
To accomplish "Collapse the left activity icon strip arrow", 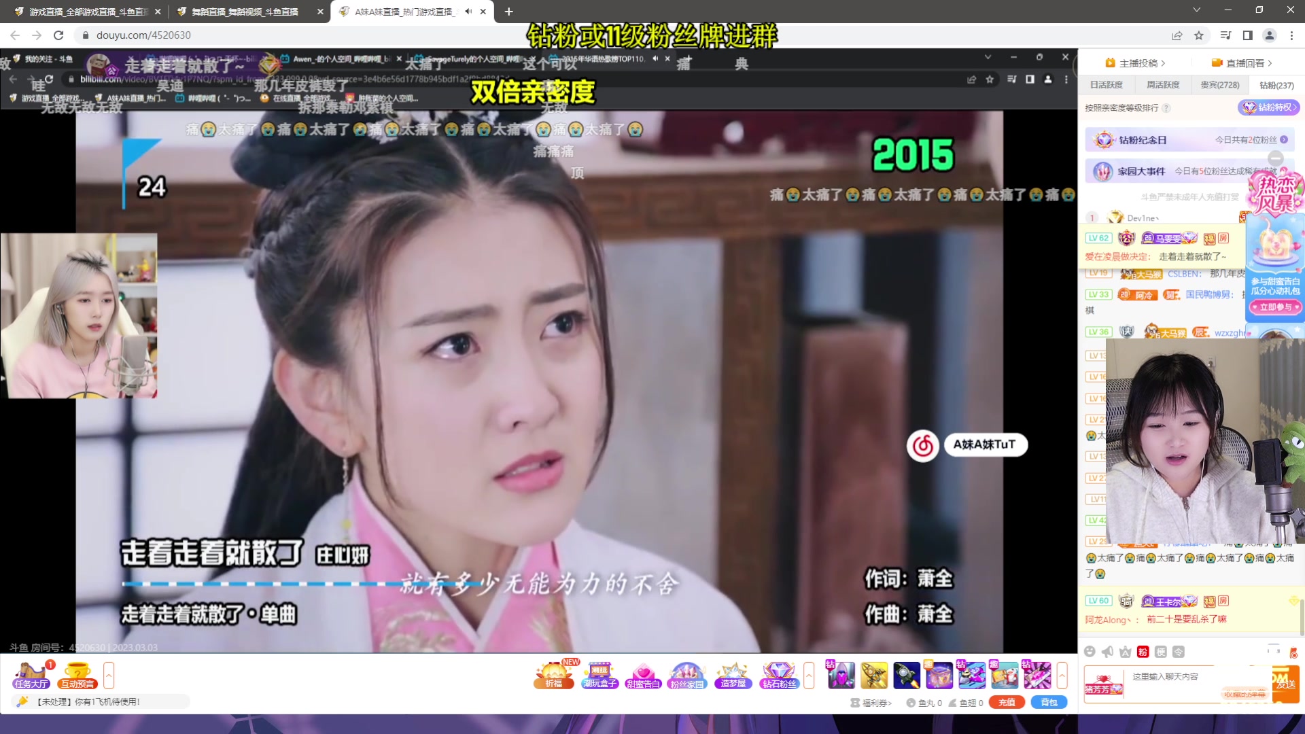I will click(109, 676).
